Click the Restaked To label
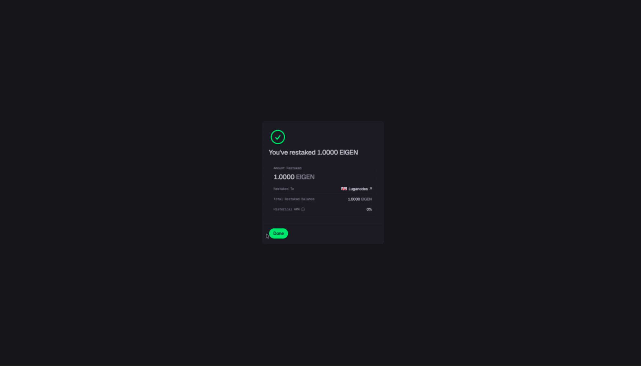 pyautogui.click(x=284, y=189)
